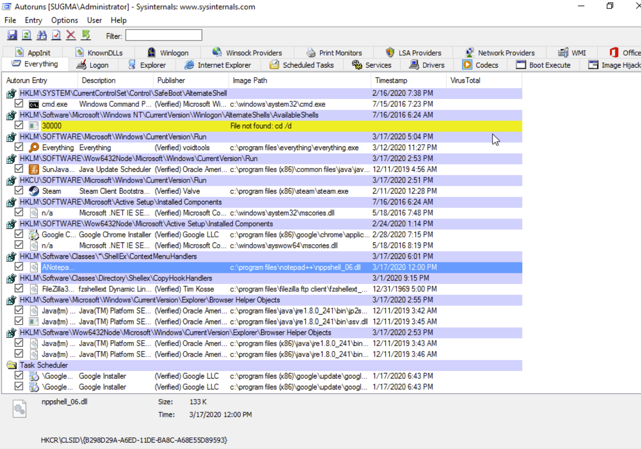
Task: Select the everything.exe image path cell
Action: click(294, 148)
